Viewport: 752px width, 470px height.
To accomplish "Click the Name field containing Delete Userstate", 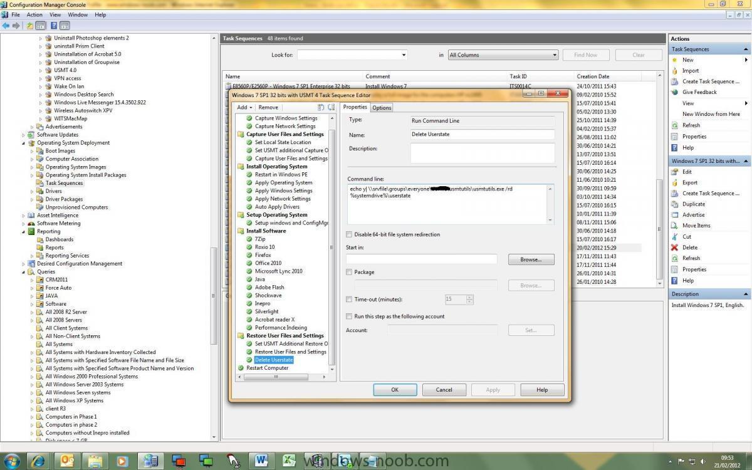I will [483, 134].
